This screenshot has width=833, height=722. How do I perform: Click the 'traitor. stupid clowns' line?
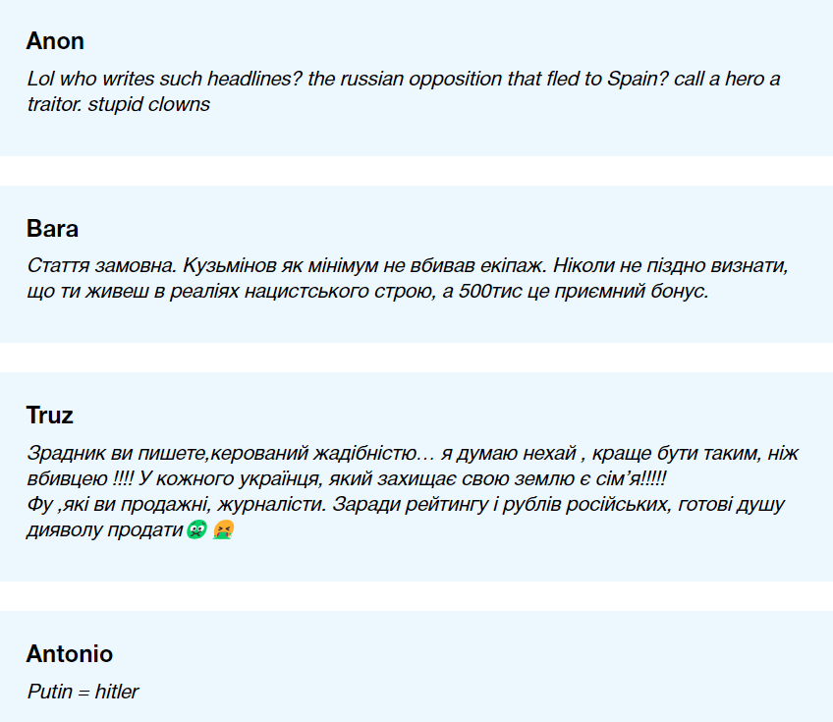119,104
